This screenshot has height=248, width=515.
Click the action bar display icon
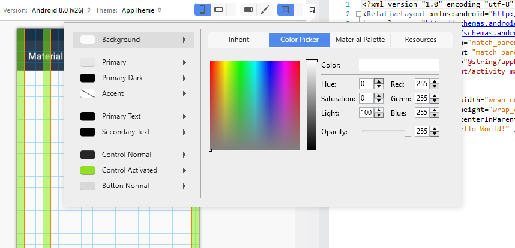[248, 10]
